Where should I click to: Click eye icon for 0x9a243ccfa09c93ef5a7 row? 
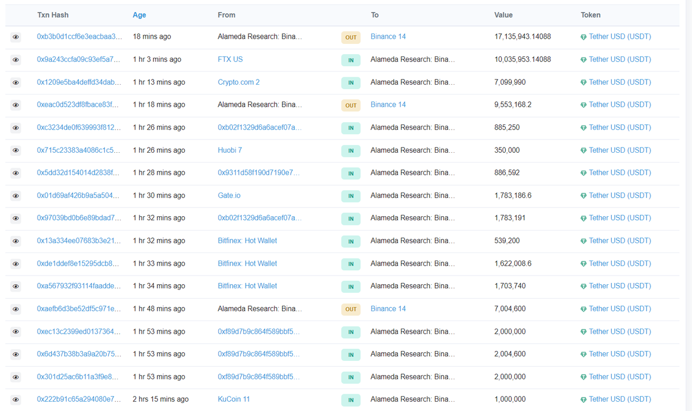click(16, 59)
